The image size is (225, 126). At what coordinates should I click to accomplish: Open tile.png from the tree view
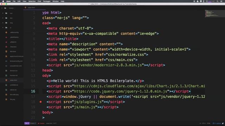point(13,99)
